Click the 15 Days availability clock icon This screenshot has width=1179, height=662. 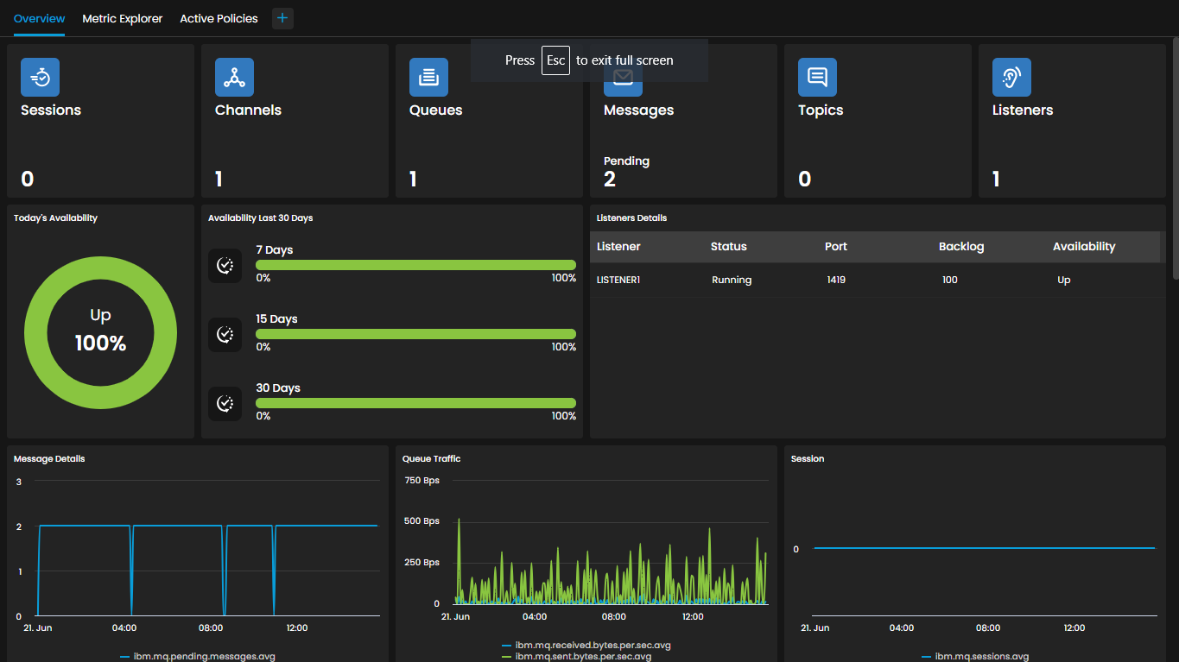225,335
